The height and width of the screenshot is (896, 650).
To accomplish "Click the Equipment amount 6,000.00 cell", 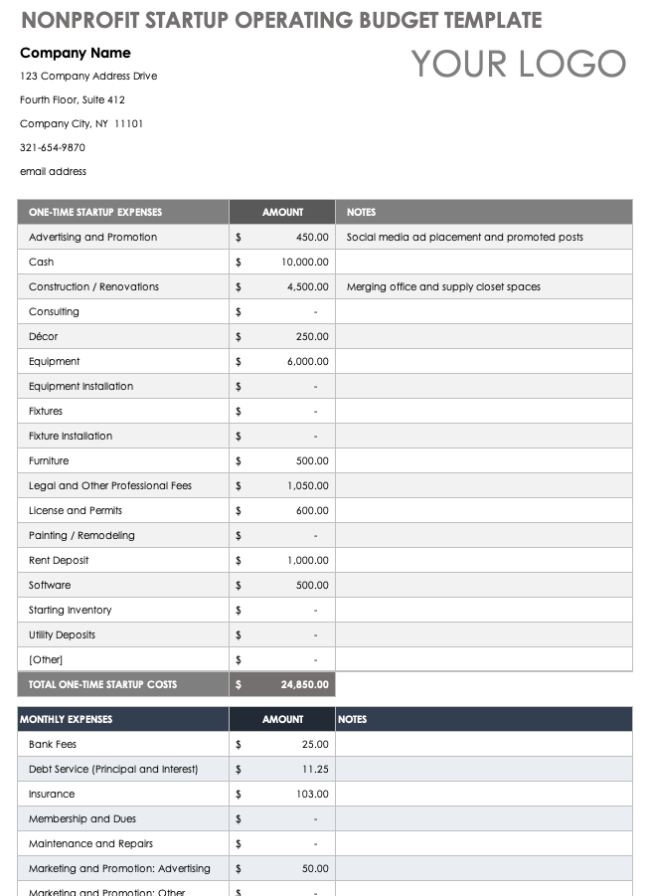I will [x=282, y=361].
